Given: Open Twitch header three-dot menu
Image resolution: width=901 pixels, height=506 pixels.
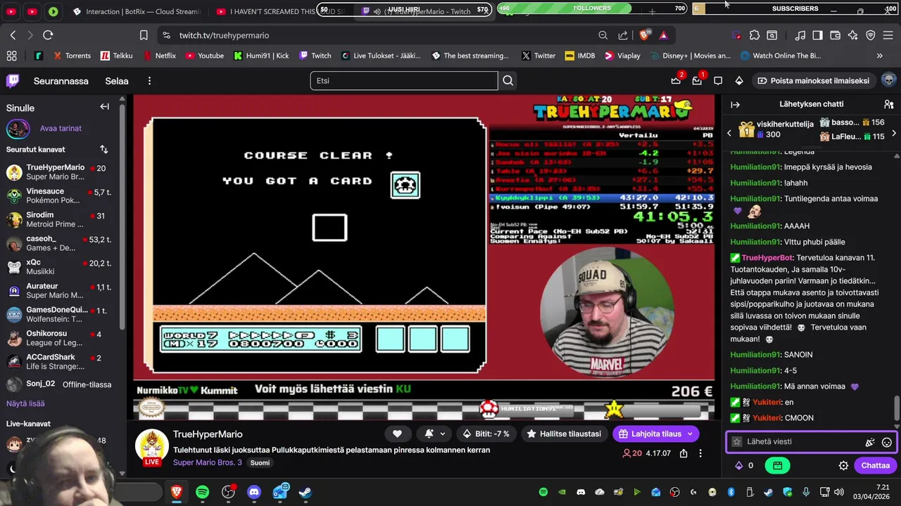Looking at the screenshot, I should tap(149, 81).
